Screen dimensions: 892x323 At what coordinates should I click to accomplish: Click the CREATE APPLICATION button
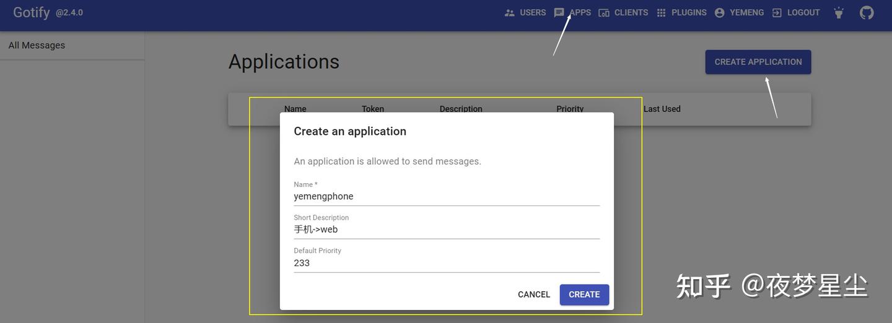coord(758,62)
